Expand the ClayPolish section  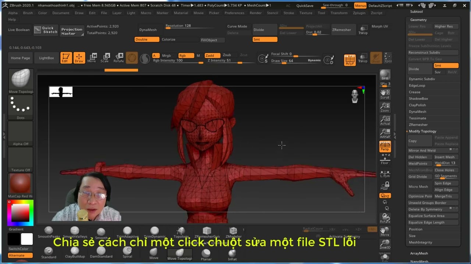(x=417, y=105)
